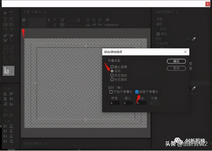Screen dimensions: 212x151
Task: Select the Line tool
Action: 12,62
